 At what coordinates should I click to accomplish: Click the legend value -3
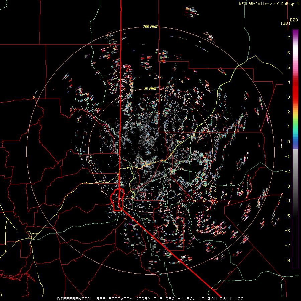[287, 186]
